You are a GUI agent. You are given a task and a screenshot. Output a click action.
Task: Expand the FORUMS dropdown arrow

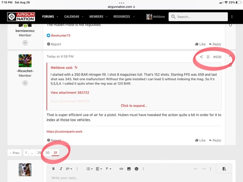coord(57,17)
